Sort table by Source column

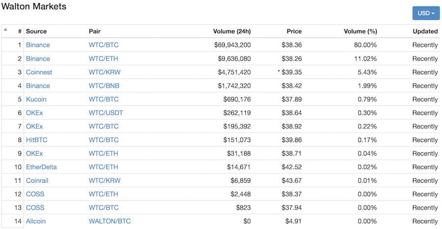point(36,31)
